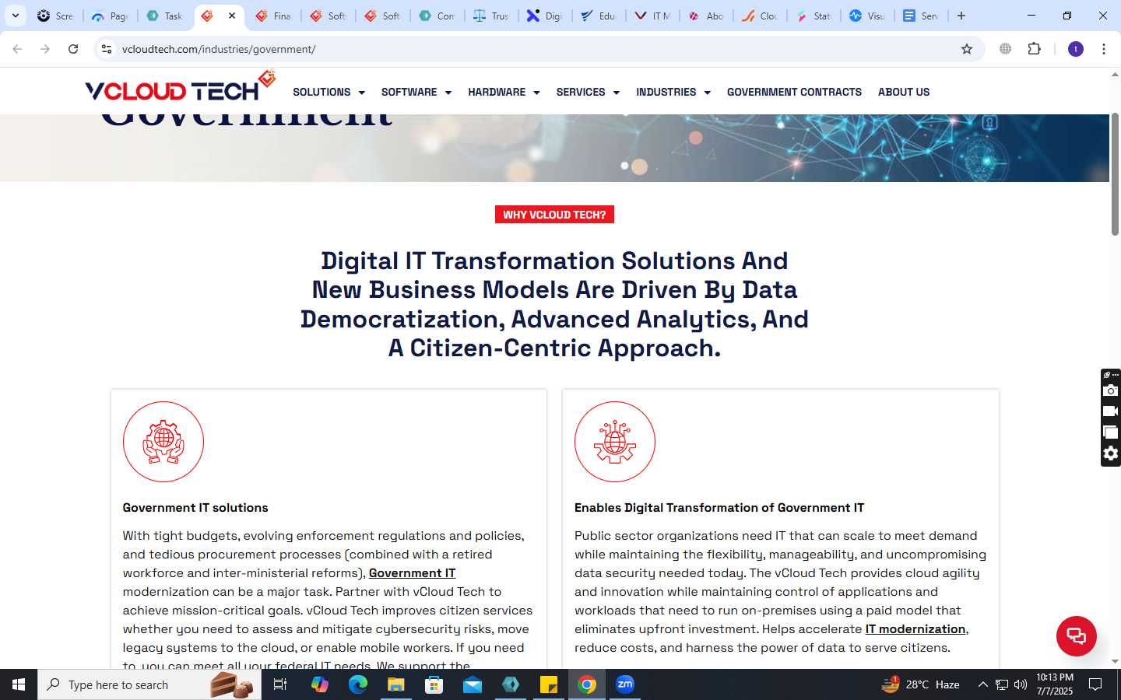This screenshot has height=700, width=1121.
Task: Switch to the Visu browser tab
Action: click(x=867, y=16)
